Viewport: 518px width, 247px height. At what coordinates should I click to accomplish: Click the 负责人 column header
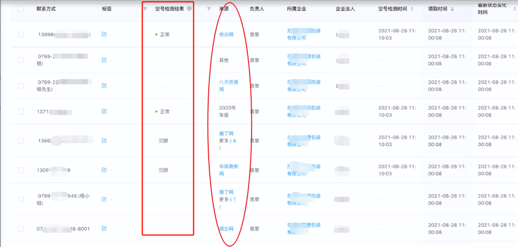[257, 9]
